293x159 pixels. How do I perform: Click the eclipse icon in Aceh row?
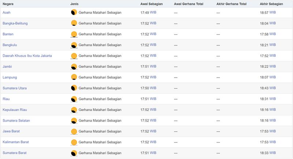pos(74,12)
